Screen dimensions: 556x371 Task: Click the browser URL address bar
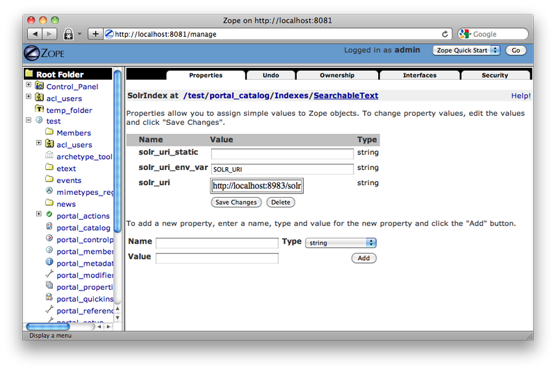pos(278,34)
